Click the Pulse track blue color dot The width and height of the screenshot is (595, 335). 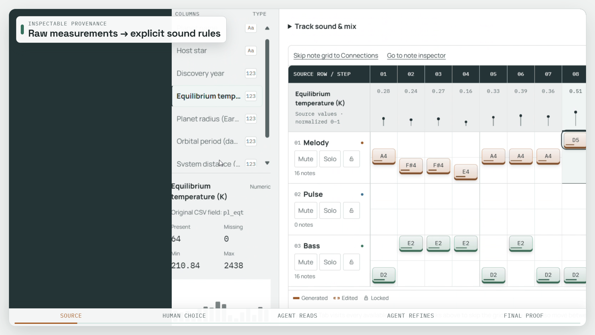pos(362,194)
